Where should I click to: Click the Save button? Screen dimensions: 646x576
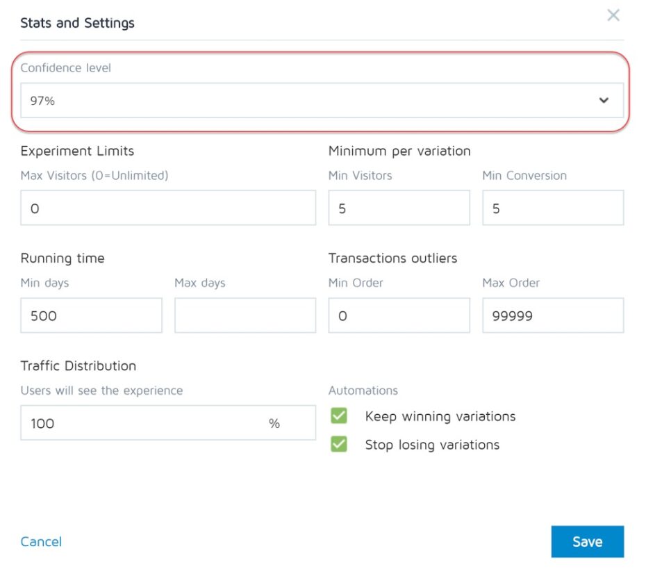pos(587,541)
